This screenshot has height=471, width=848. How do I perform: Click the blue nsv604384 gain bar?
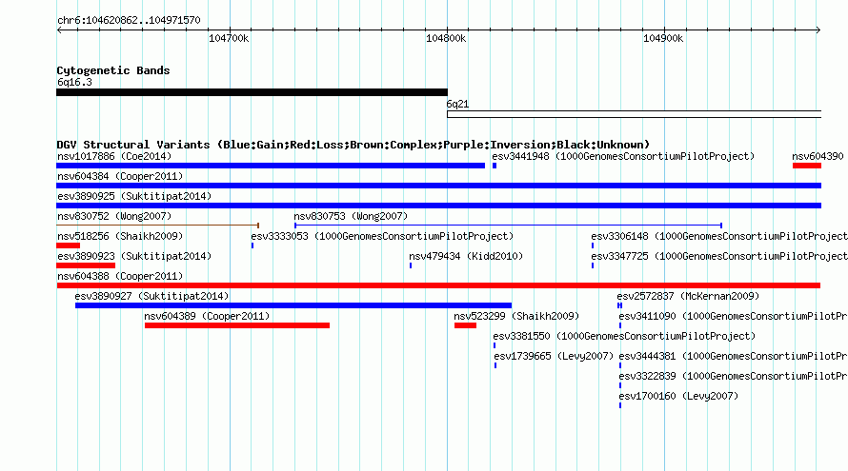coord(438,186)
